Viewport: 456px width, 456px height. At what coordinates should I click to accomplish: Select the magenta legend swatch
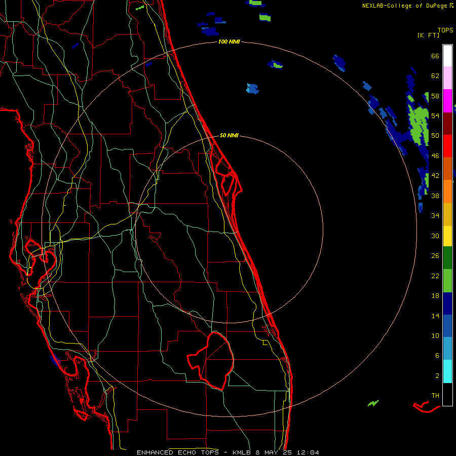coord(447,101)
